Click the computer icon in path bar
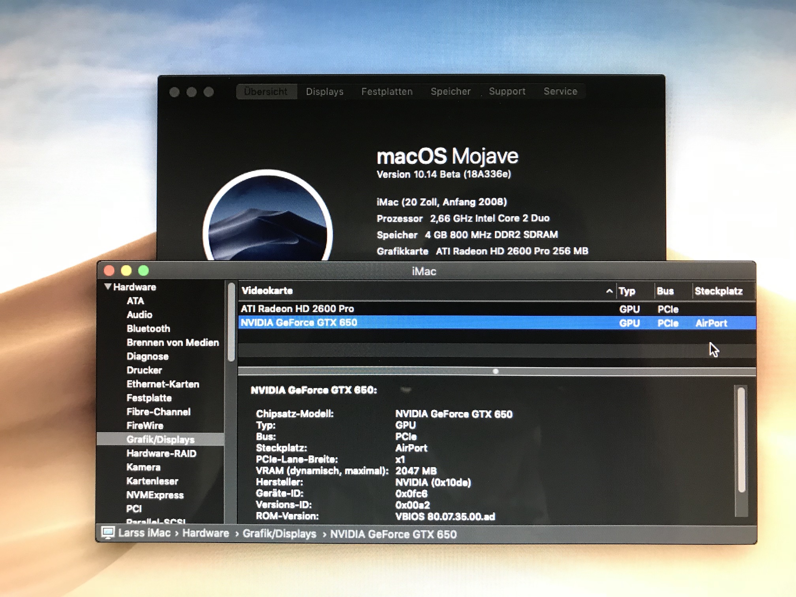This screenshot has height=597, width=796. pyautogui.click(x=108, y=533)
